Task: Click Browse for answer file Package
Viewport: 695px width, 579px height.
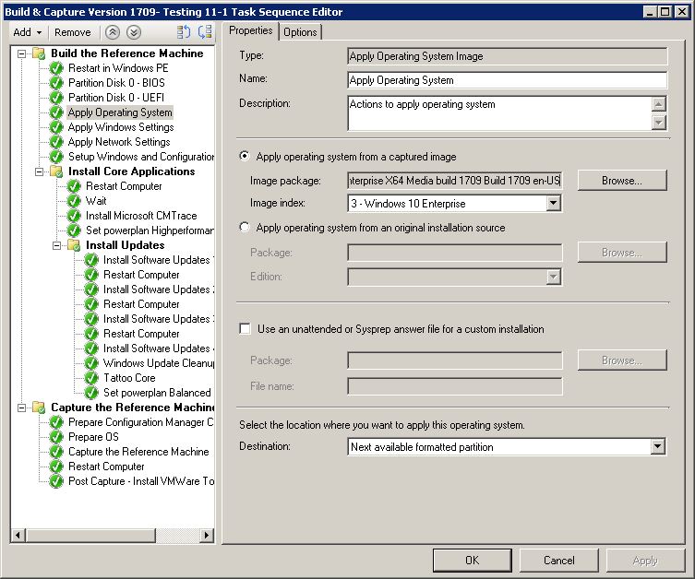Action: click(622, 360)
